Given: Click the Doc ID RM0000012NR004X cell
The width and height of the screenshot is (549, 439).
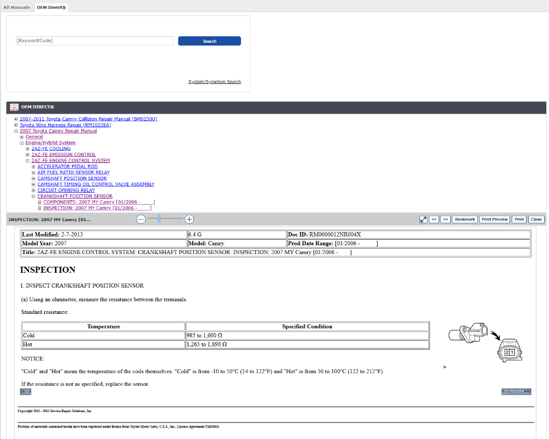Looking at the screenshot, I should coord(408,234).
